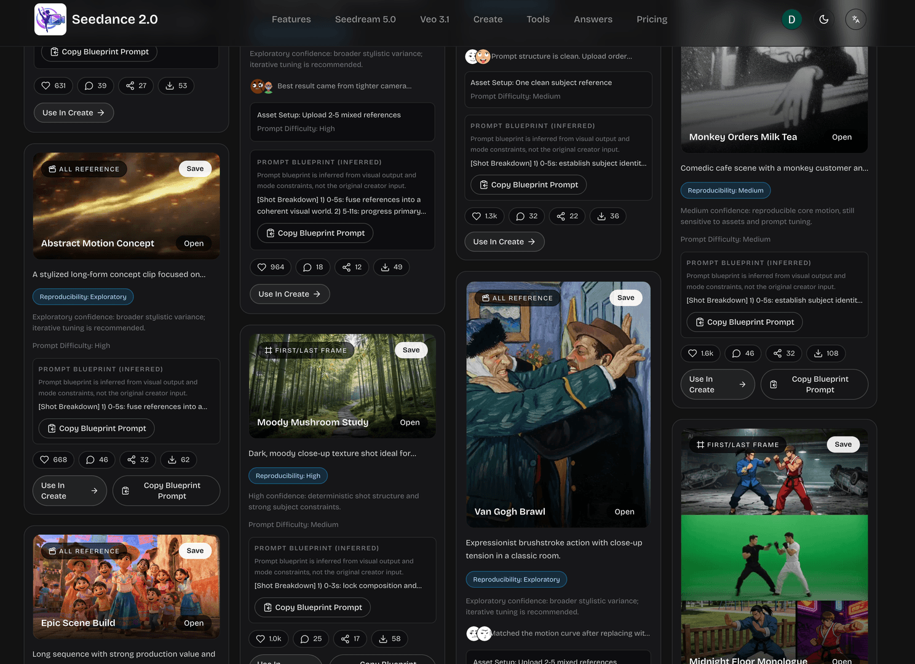Select Veo 3.1 in the navigation bar
Viewport: 915px width, 664px height.
[x=435, y=19]
